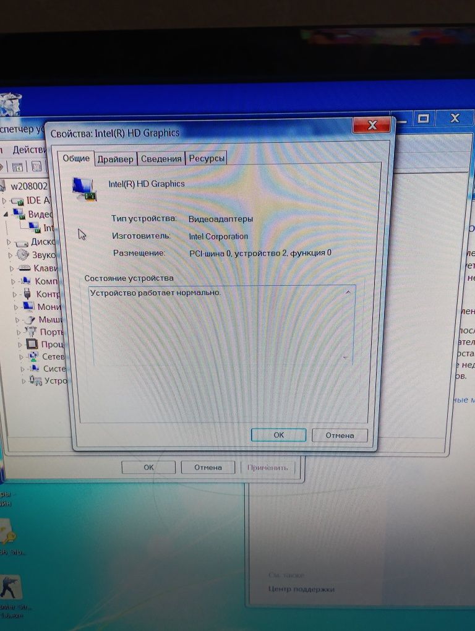Expand the Контр tree node

(15, 294)
